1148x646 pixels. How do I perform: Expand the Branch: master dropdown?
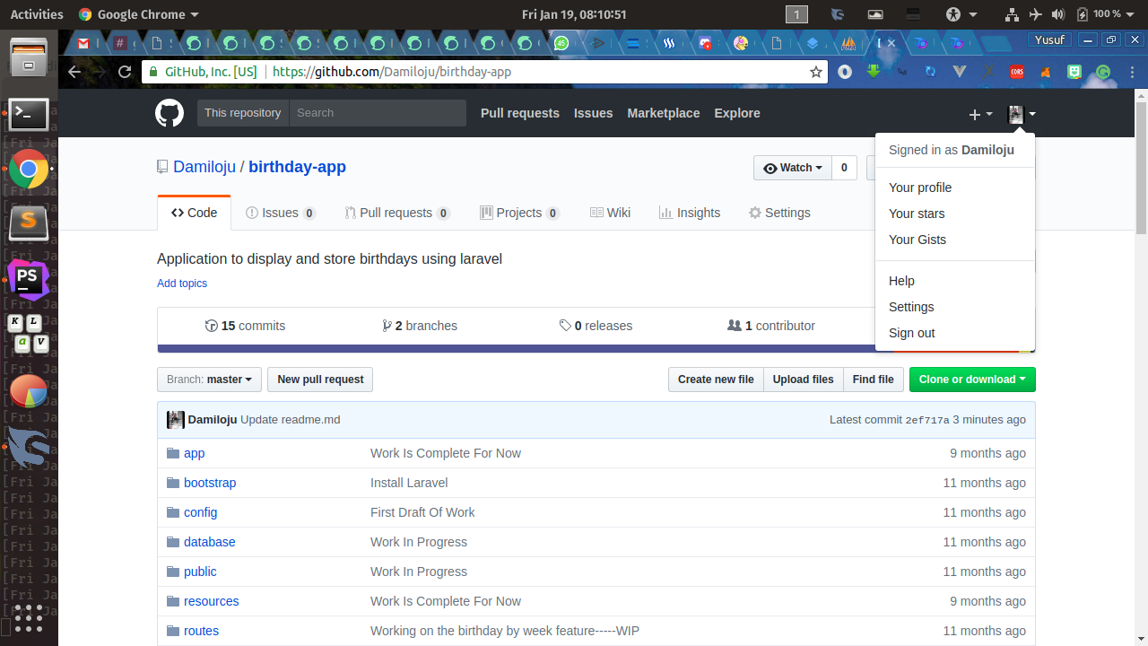pos(210,380)
